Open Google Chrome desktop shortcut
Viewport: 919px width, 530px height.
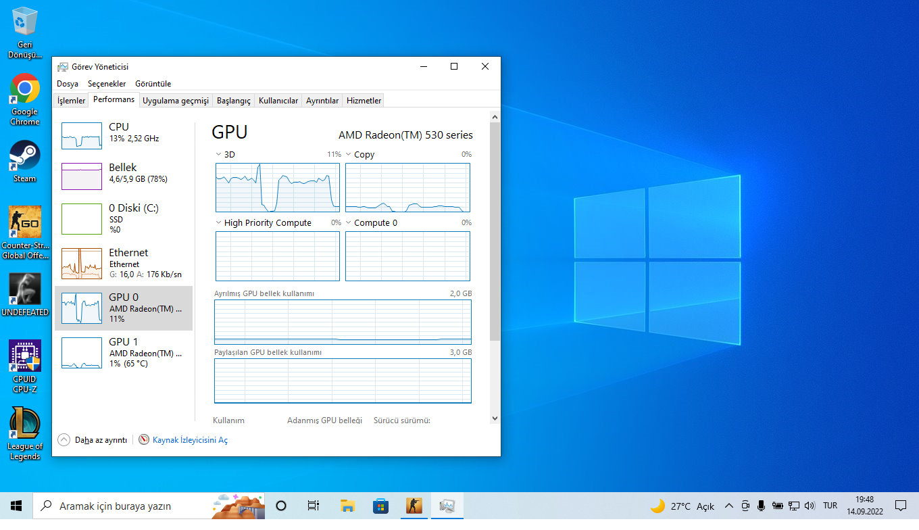click(x=25, y=99)
